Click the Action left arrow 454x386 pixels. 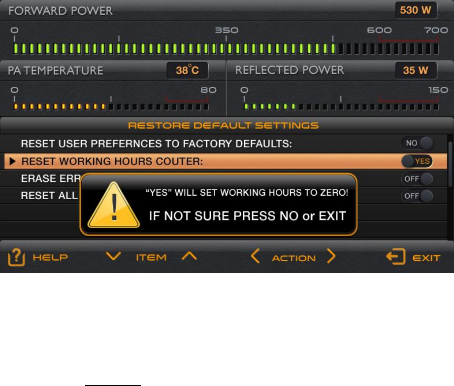(255, 256)
